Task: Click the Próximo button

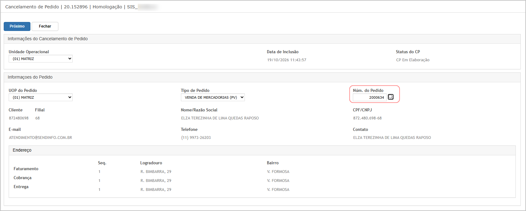Action: pos(17,26)
